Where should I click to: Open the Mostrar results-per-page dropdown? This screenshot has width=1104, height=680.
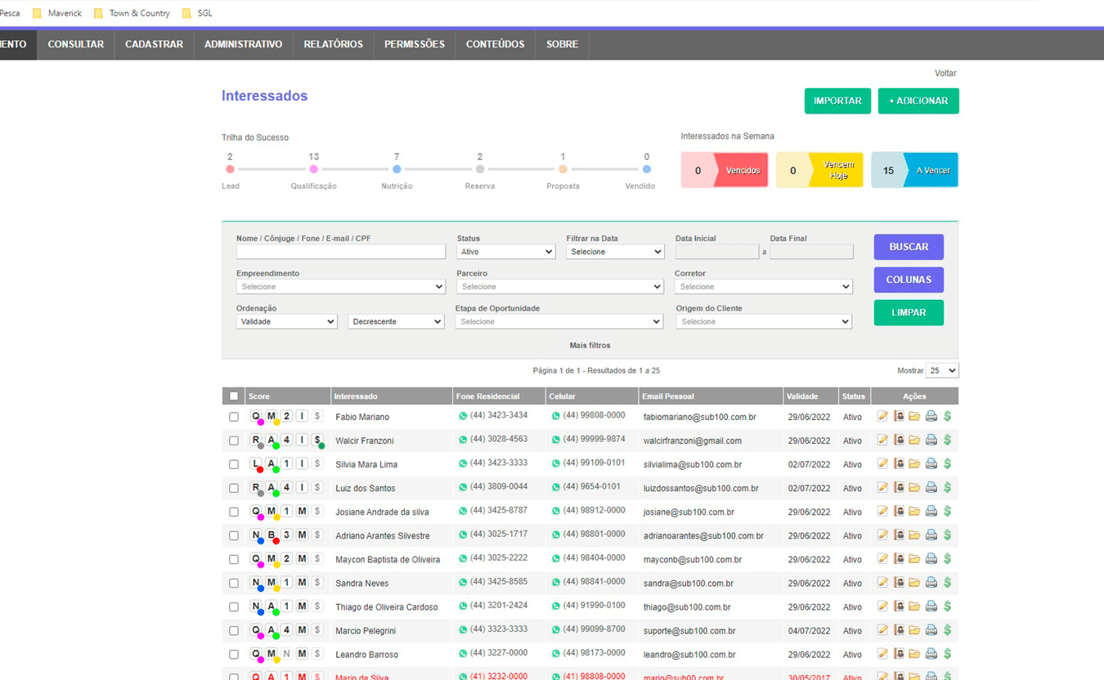(x=941, y=370)
